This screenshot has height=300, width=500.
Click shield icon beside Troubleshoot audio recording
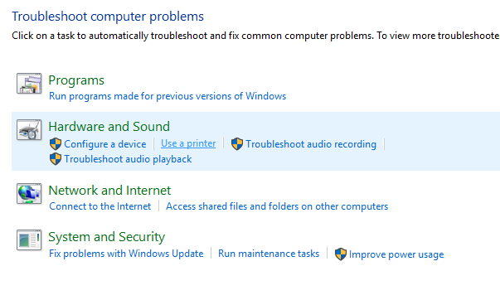tap(237, 144)
